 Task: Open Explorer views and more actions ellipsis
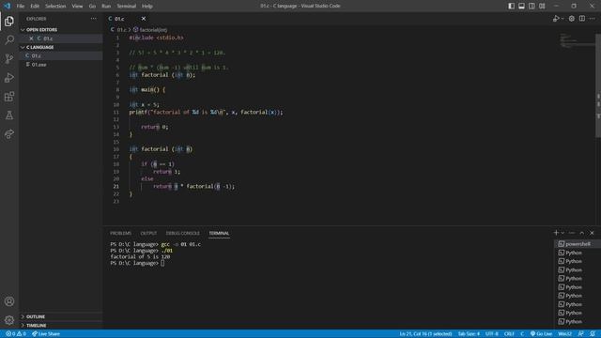(94, 19)
